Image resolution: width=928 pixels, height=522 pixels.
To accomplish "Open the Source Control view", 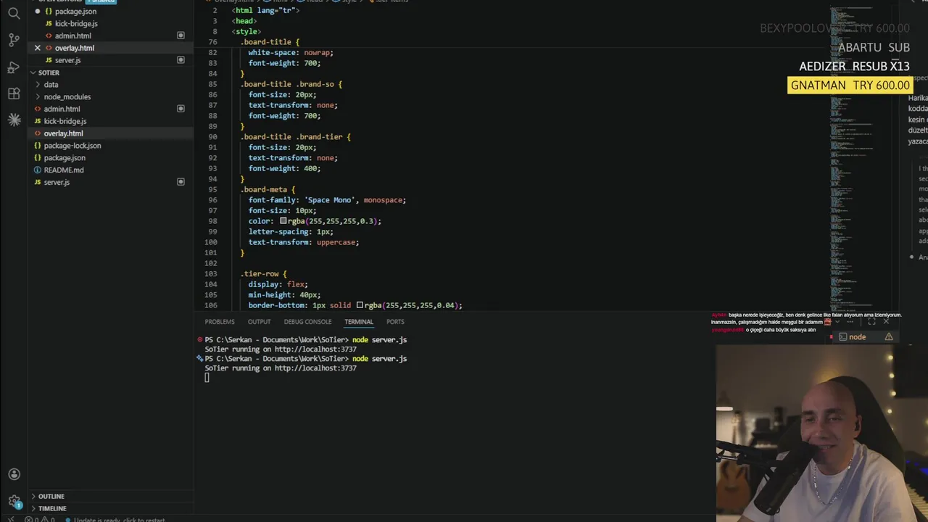I will click(14, 41).
